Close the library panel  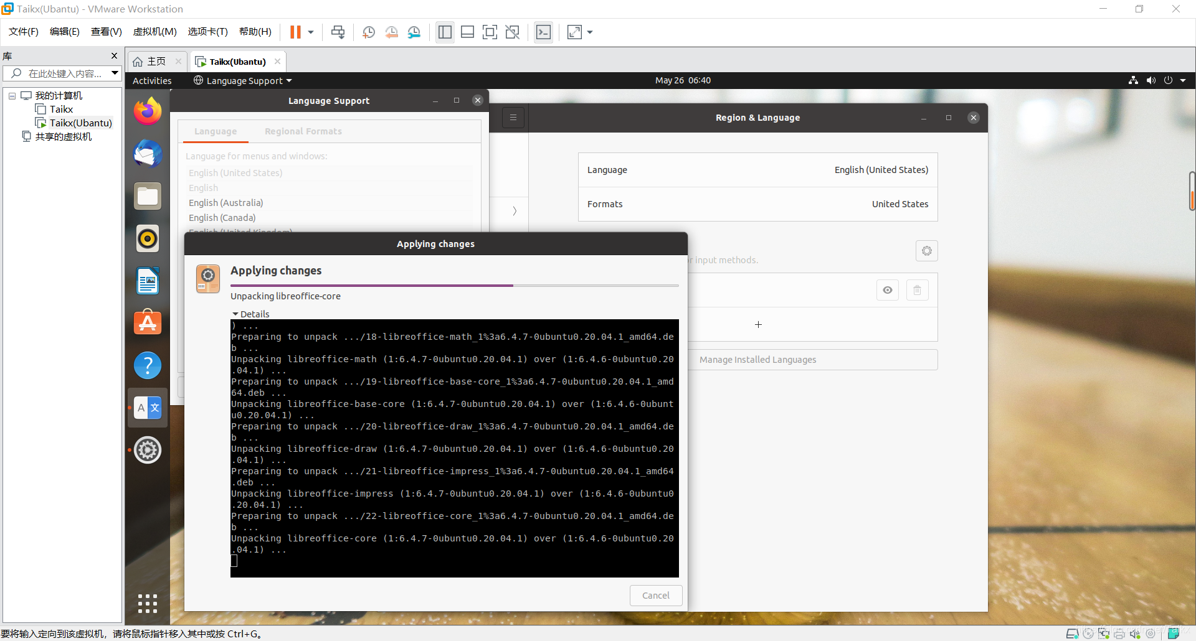114,56
